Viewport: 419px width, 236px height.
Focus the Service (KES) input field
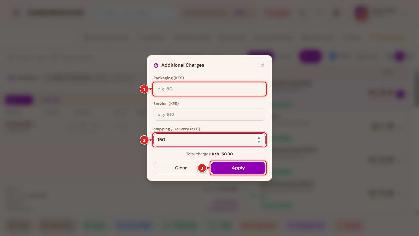pos(209,114)
